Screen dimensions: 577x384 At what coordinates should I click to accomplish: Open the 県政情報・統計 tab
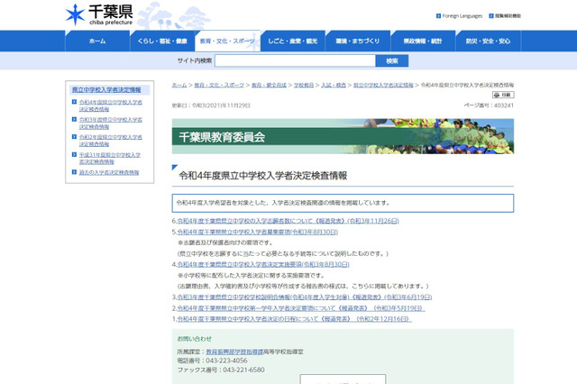[x=423, y=41]
